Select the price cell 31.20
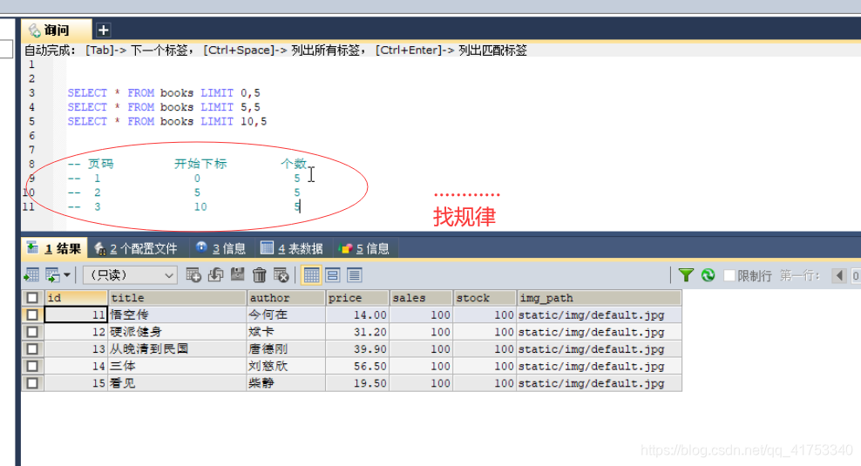 (x=357, y=332)
